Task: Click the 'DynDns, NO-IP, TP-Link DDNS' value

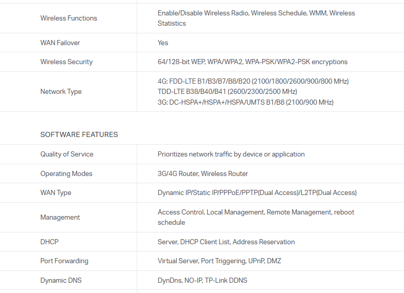Action: tap(202, 280)
